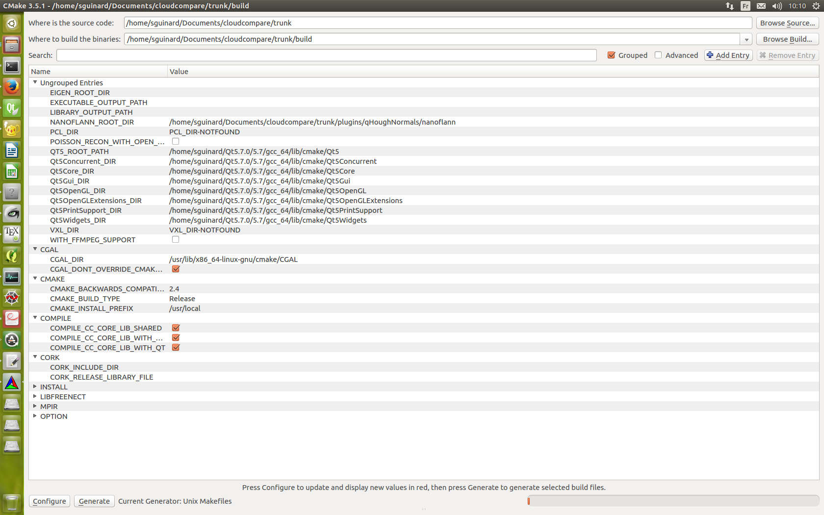This screenshot has height=515, width=824.
Task: Launch Qt Creator from the launcher
Action: [12, 108]
